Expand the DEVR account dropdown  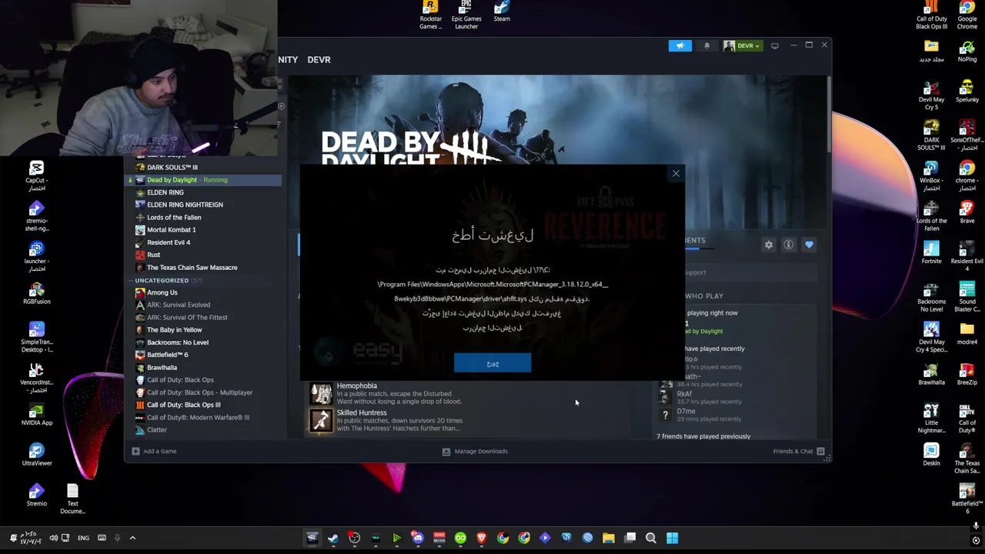[x=743, y=45]
